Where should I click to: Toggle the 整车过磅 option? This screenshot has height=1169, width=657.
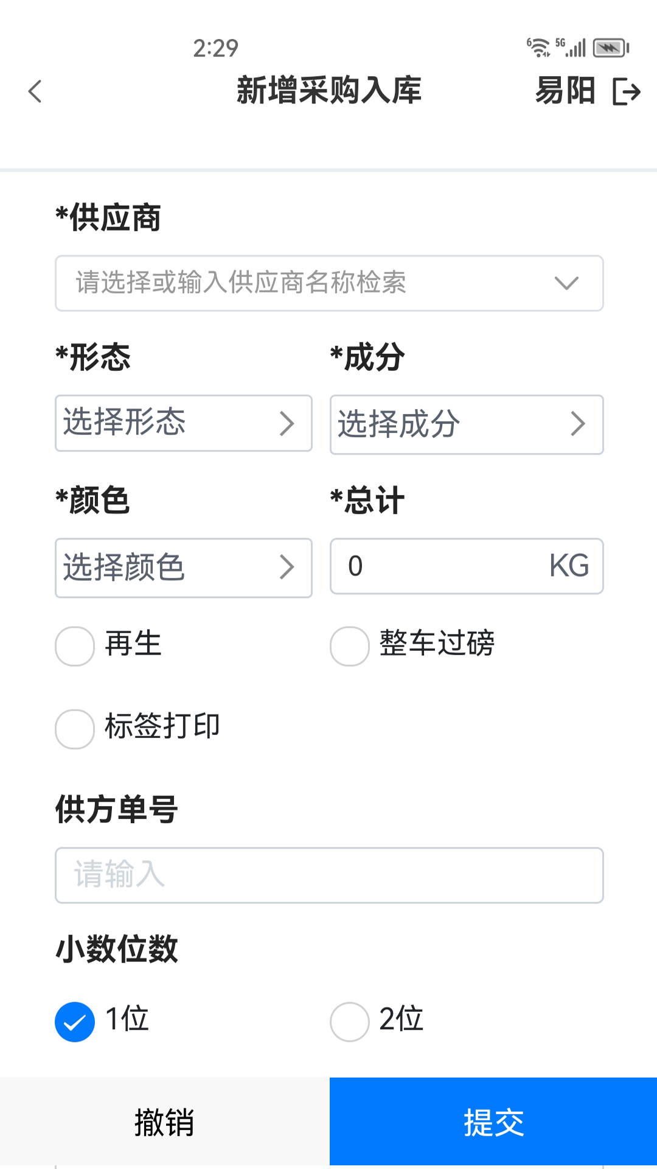pos(349,647)
